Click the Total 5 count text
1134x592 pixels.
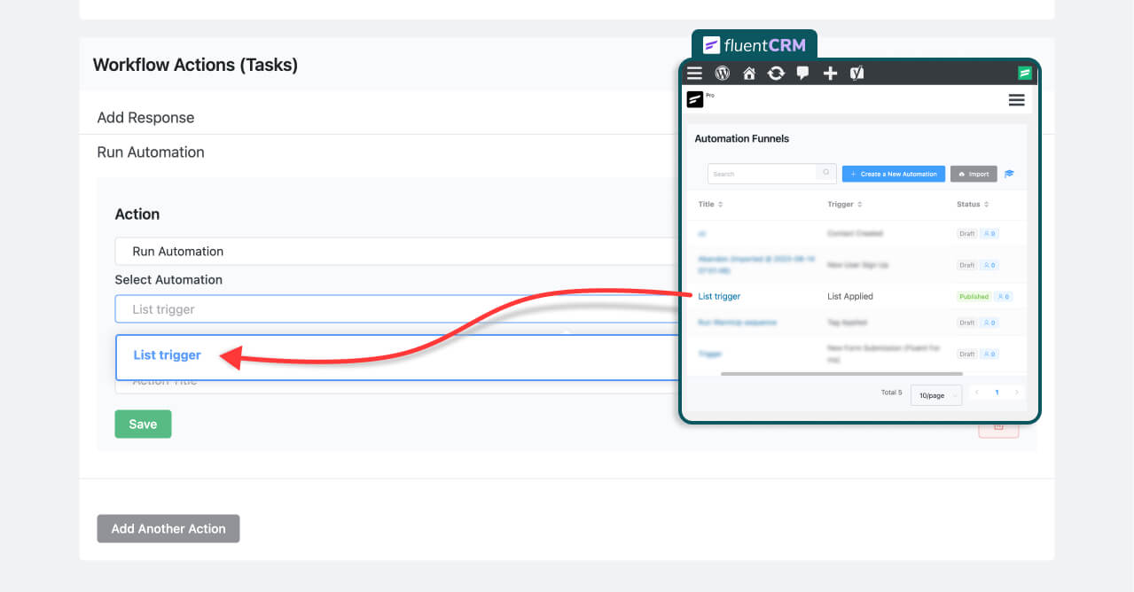[x=891, y=392]
